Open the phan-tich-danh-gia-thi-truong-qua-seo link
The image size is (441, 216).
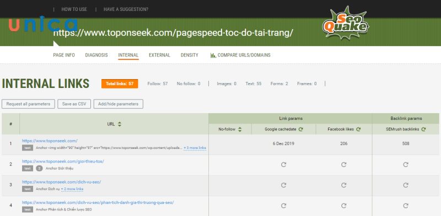tap(98, 203)
